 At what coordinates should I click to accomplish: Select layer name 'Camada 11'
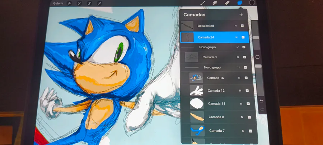[x=217, y=104]
